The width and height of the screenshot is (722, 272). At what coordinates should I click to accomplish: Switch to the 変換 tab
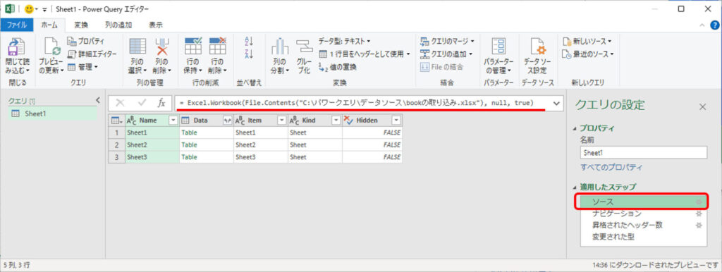click(x=82, y=25)
